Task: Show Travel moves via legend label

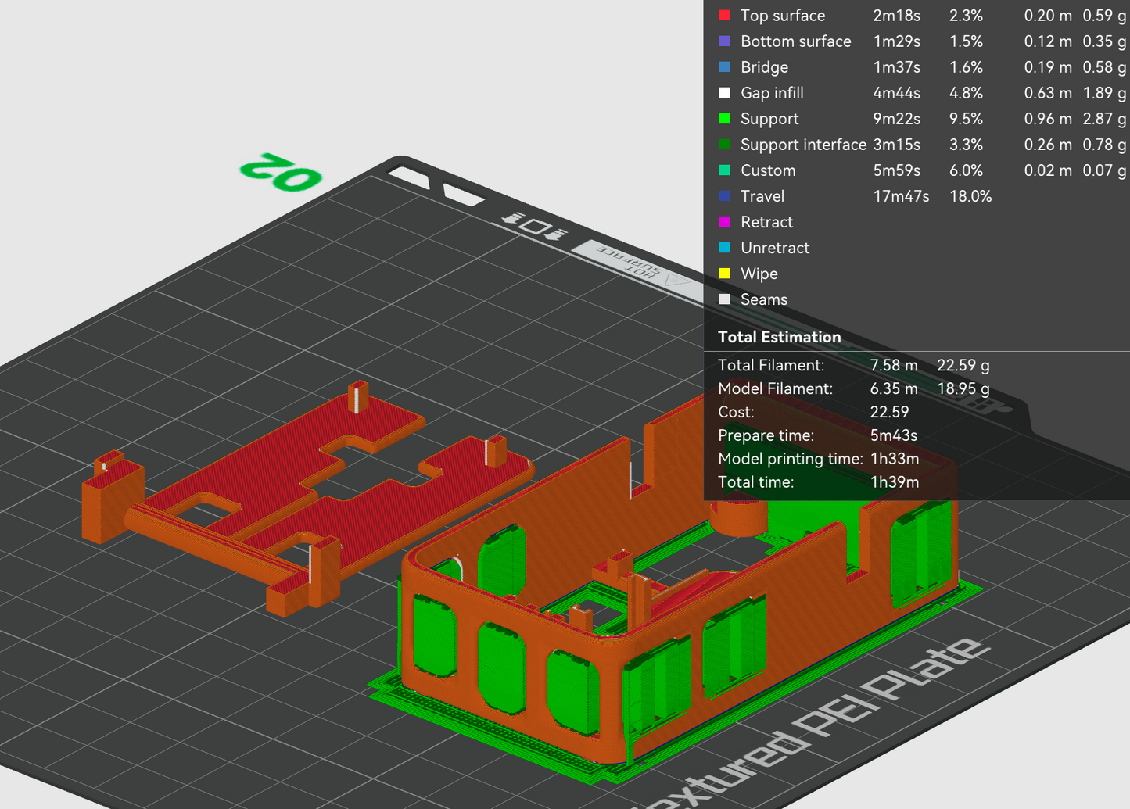Action: pyautogui.click(x=762, y=196)
